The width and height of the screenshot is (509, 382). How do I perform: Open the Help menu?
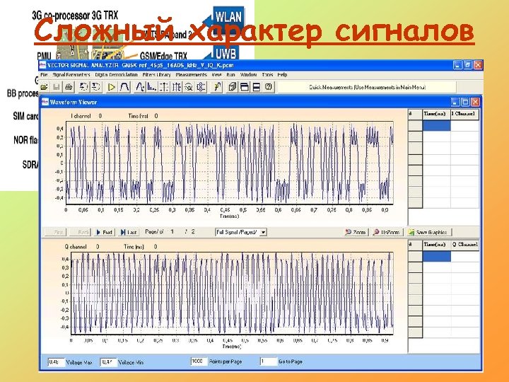(x=282, y=75)
